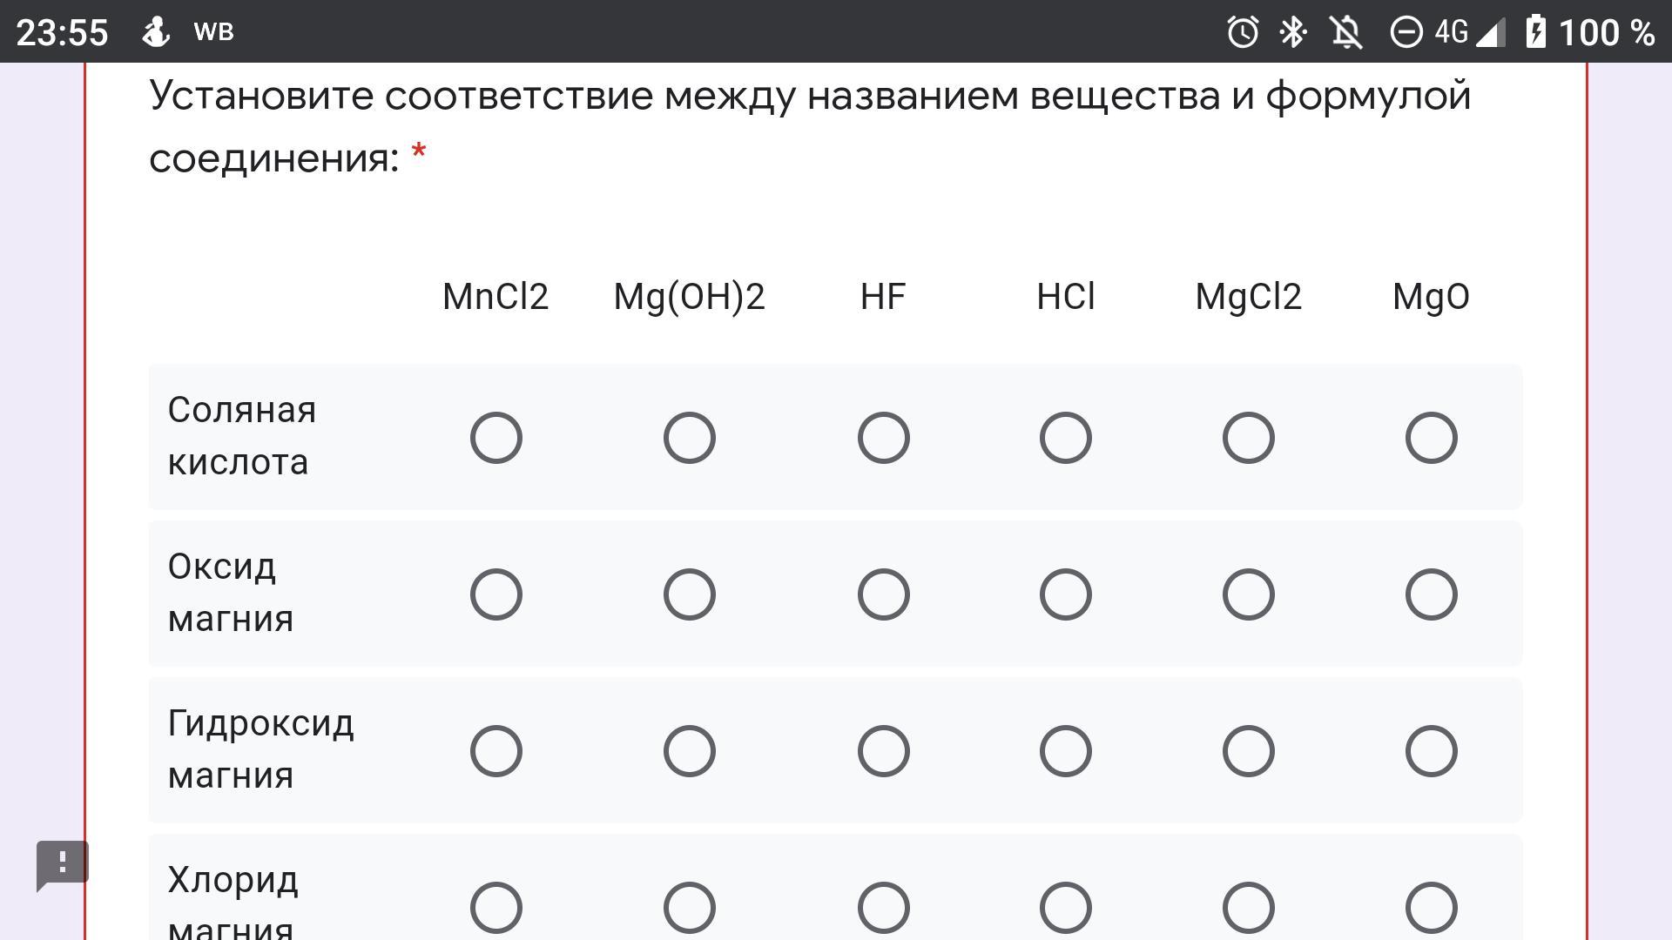
Task: Select MnCl2 for Хлорид магния
Action: pos(496,908)
